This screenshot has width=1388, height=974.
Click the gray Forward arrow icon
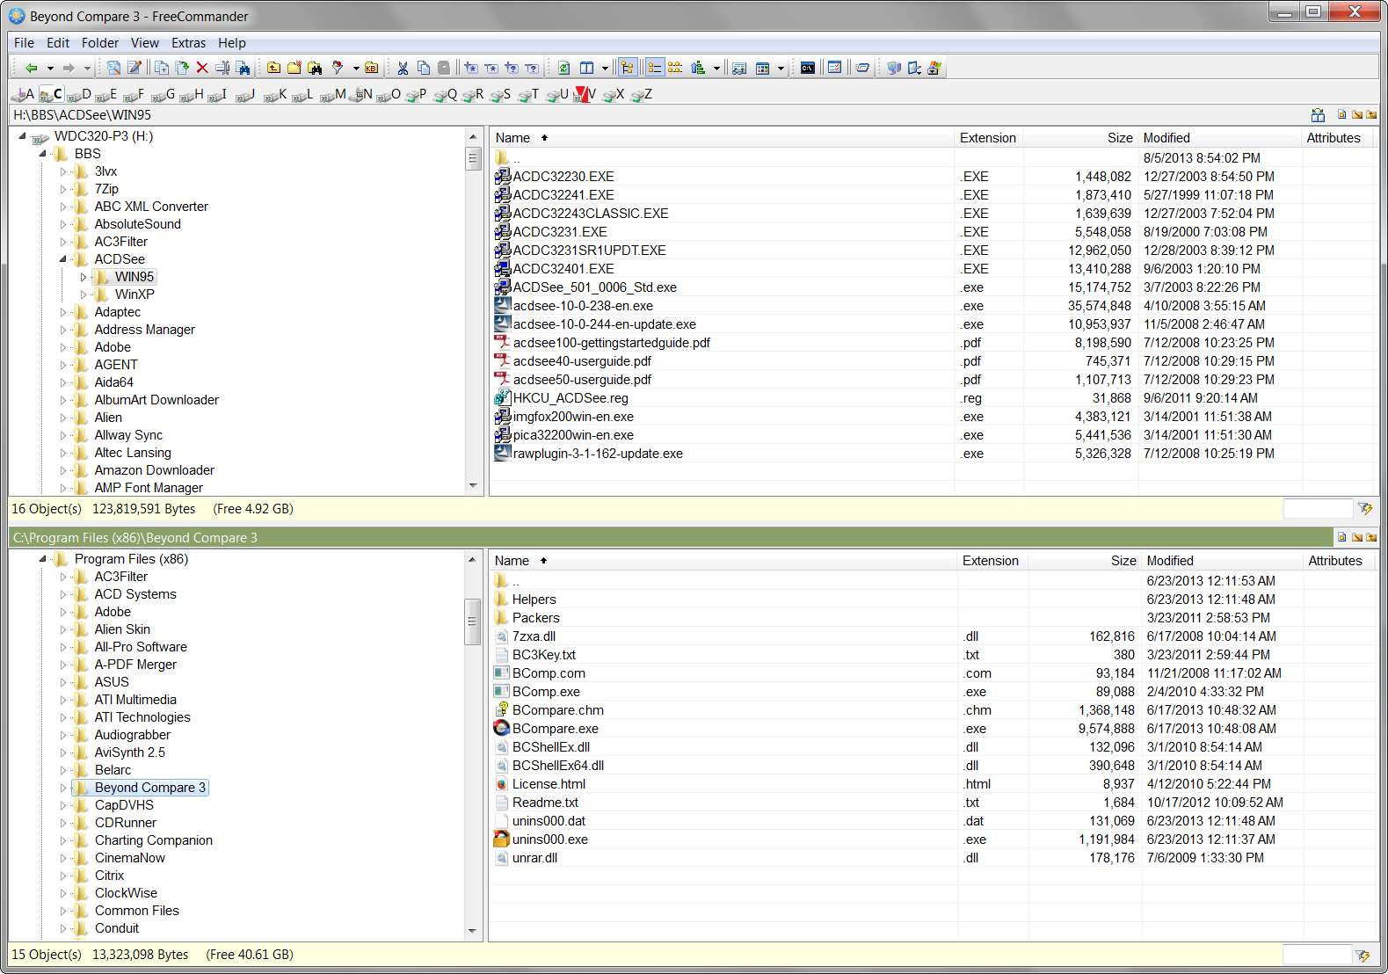pyautogui.click(x=69, y=68)
